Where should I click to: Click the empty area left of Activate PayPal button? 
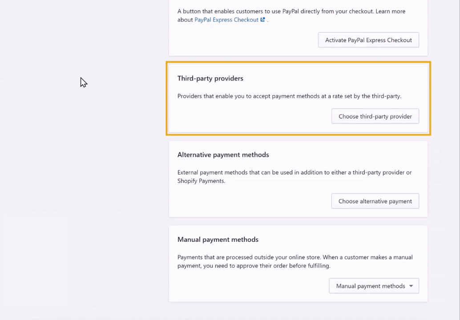click(243, 40)
